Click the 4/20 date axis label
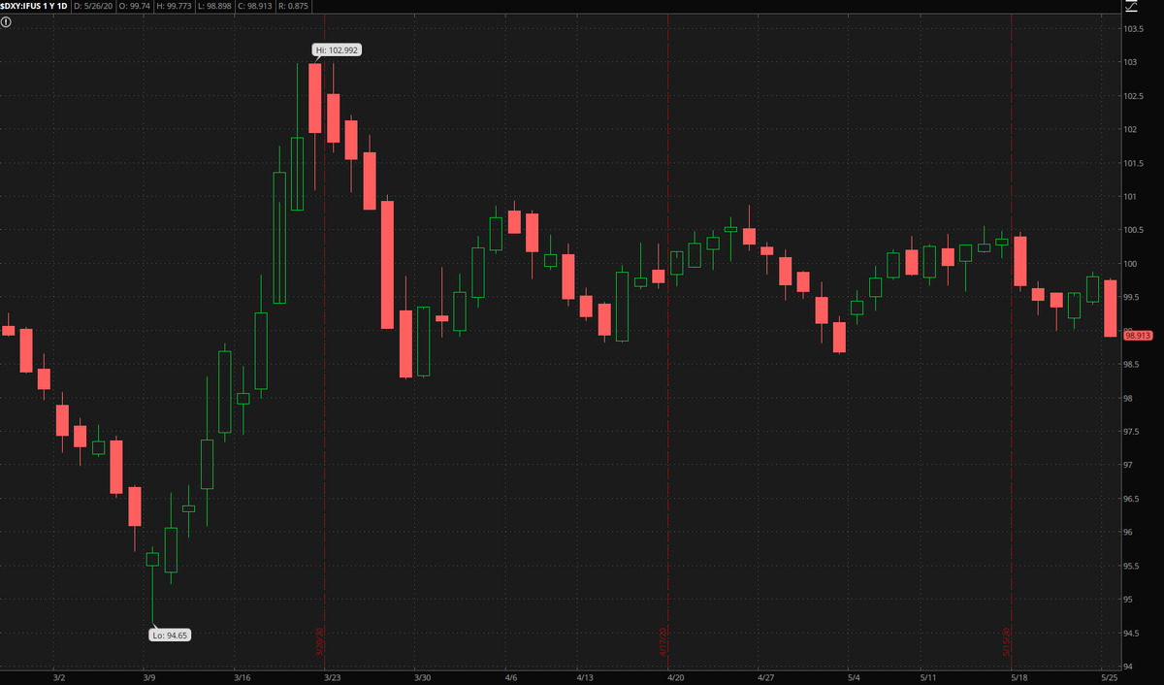 [676, 678]
